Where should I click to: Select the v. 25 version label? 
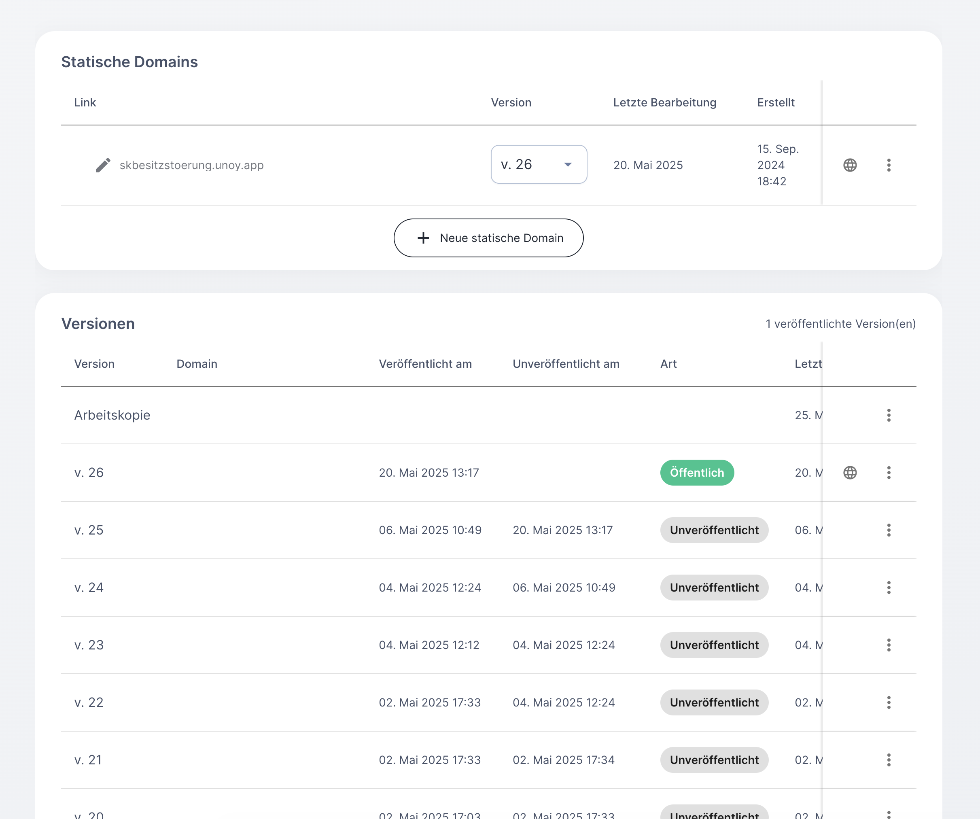[x=89, y=530]
